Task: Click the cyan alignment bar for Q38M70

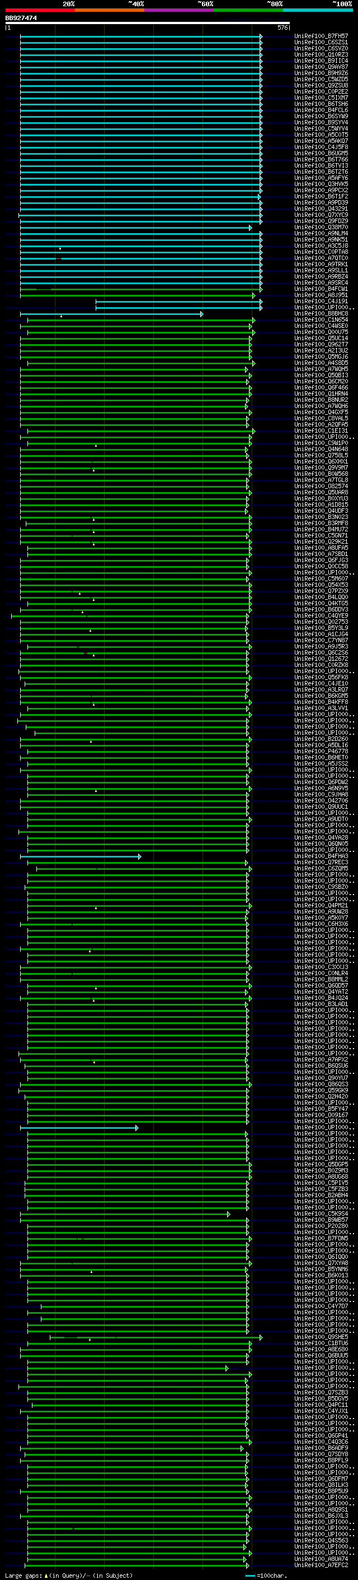Action: [x=136, y=228]
